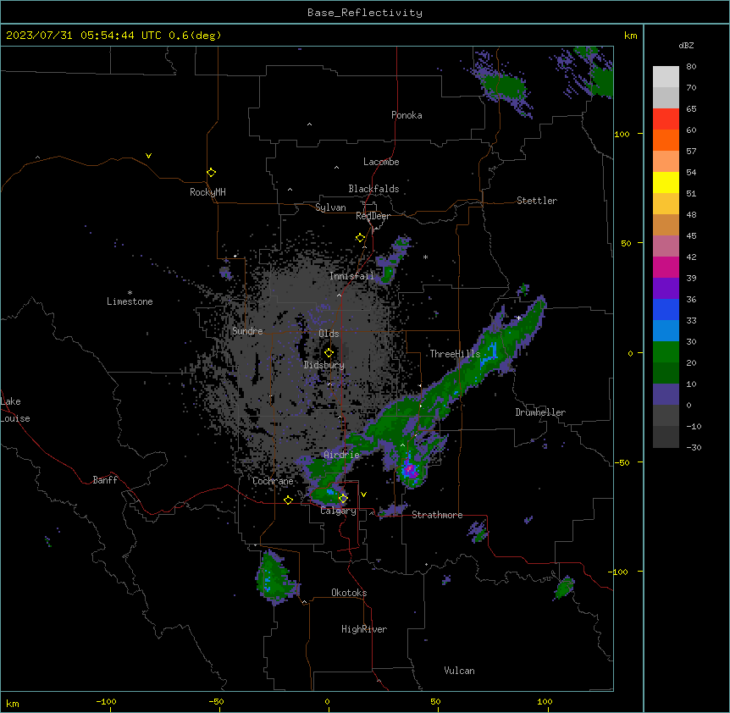Screen dimensions: 730x713
Task: Click the slate-blue swatch between 10 and 0 dBZ
Action: [x=666, y=395]
